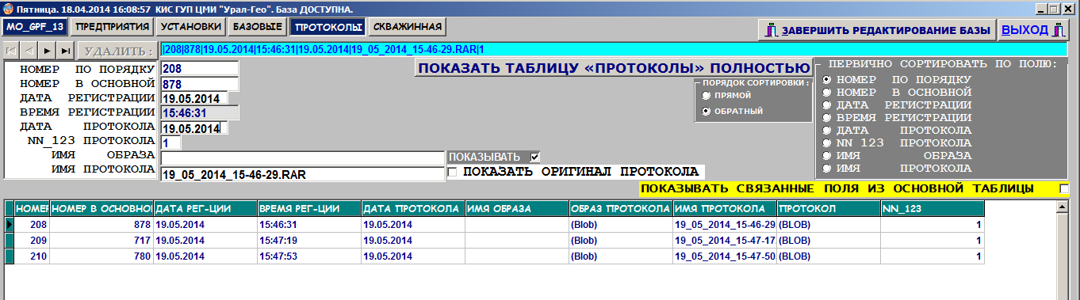
Task: Open the СКВАЖИННАЯ tab
Action: [x=407, y=27]
